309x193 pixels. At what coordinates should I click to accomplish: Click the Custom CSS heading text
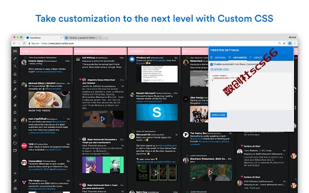point(219,69)
